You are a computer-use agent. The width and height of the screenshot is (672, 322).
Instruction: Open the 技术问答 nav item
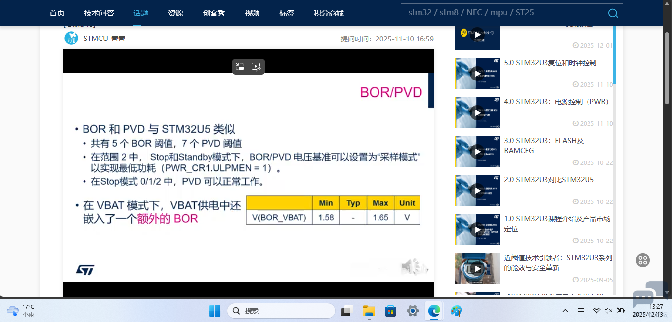point(99,13)
